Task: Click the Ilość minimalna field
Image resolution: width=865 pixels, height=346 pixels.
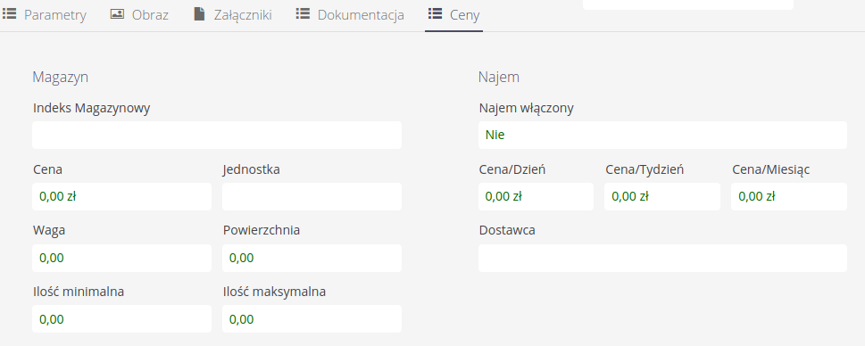Action: coord(122,319)
